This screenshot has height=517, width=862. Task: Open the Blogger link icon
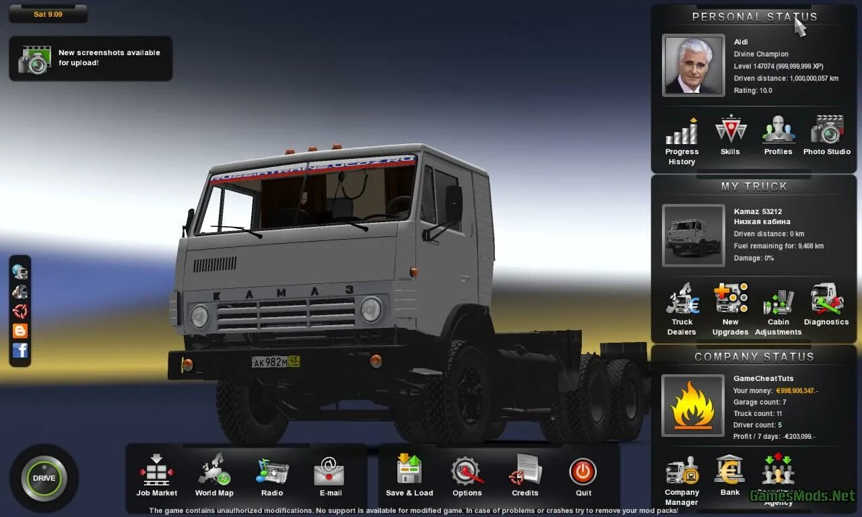tap(20, 331)
